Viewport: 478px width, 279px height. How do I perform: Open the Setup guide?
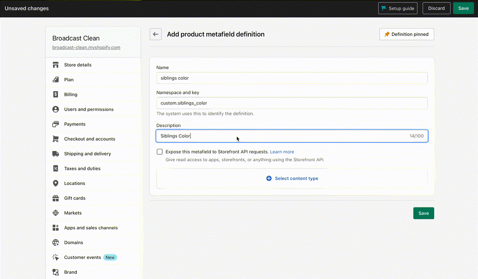[x=398, y=8]
